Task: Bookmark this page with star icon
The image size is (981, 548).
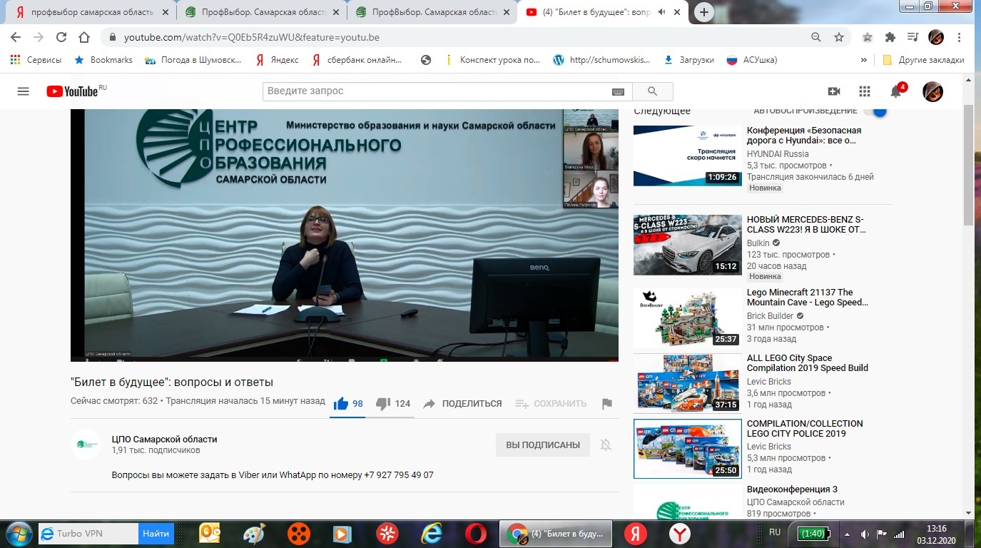Action: [839, 37]
